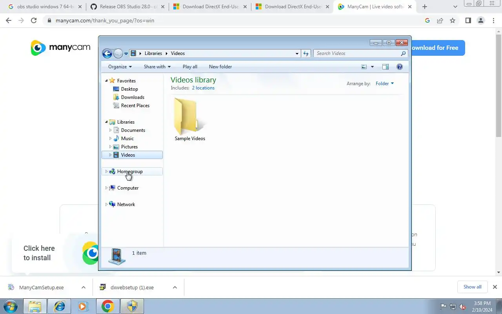Image resolution: width=502 pixels, height=314 pixels.
Task: Click Videos in the address breadcrumb
Action: [x=178, y=53]
